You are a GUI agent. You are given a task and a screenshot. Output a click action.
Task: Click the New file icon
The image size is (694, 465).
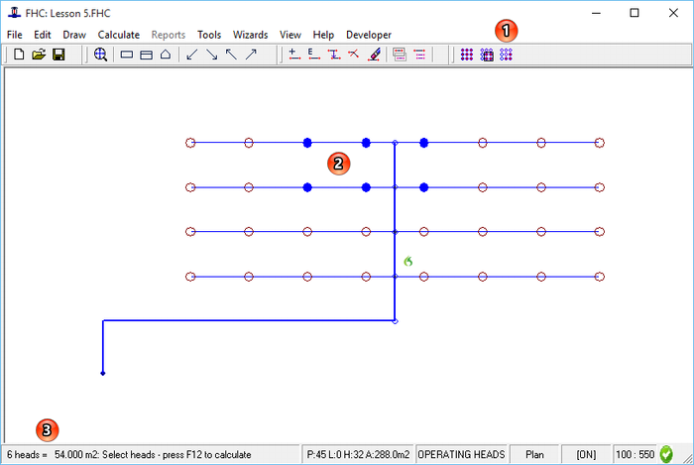point(19,55)
